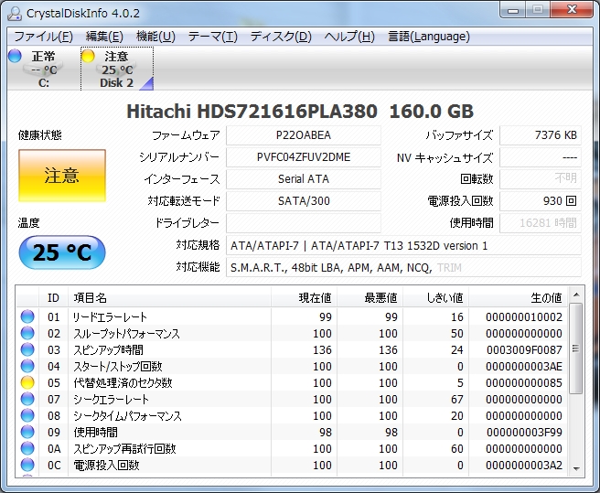600x493 pixels.
Task: Click the status orb for ID 0C 電源投入回数
Action: pos(27,465)
